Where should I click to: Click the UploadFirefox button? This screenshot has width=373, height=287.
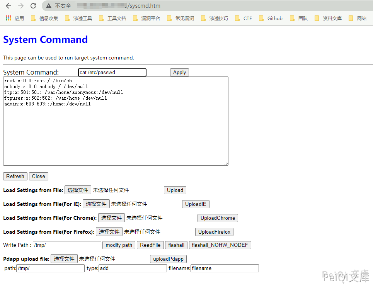pyautogui.click(x=214, y=232)
